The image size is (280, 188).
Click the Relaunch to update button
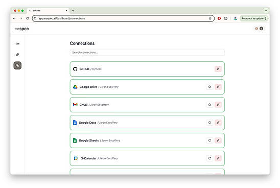point(252,18)
